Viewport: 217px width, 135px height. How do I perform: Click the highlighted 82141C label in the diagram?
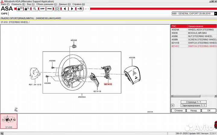click(x=108, y=85)
